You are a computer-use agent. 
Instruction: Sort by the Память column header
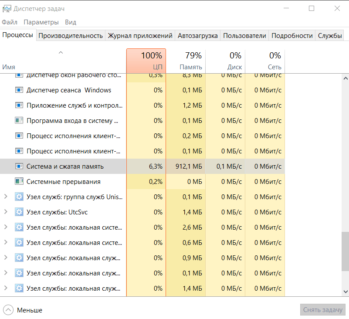186,61
